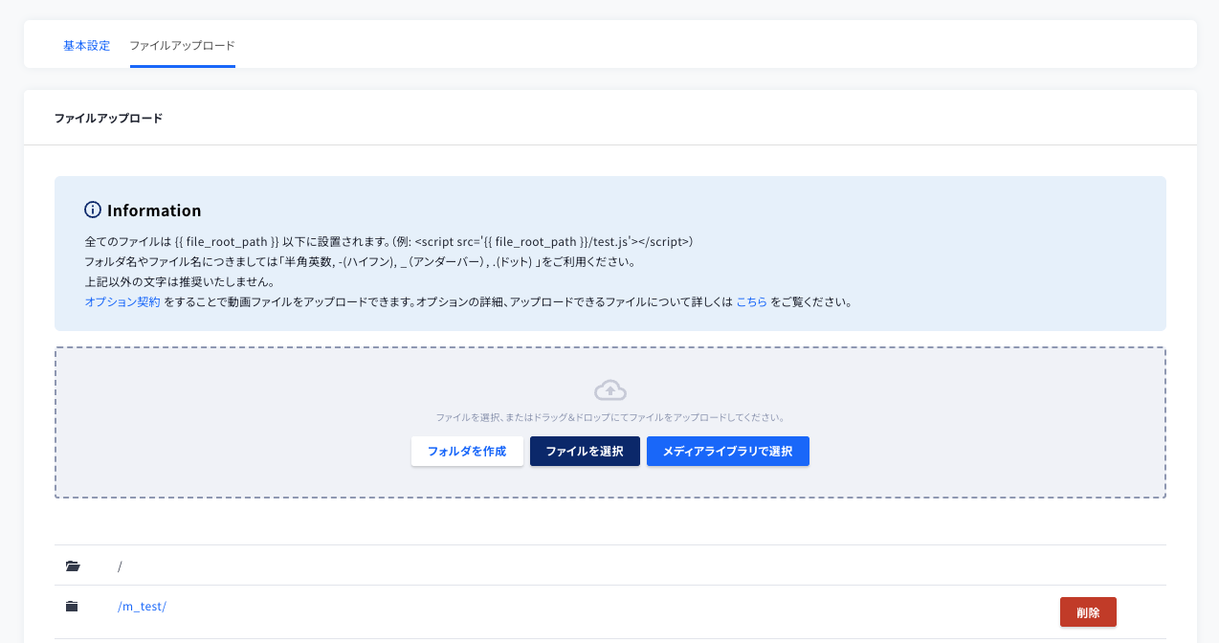Open the /m_test/ folder link
Viewport: 1219px width, 643px height.
(142, 607)
